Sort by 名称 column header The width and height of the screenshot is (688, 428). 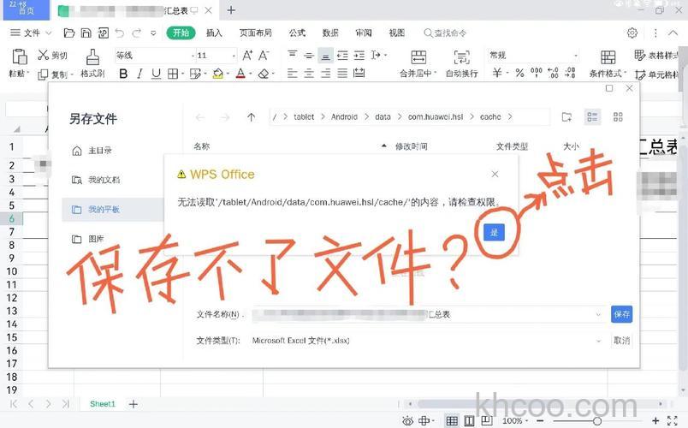(x=202, y=146)
